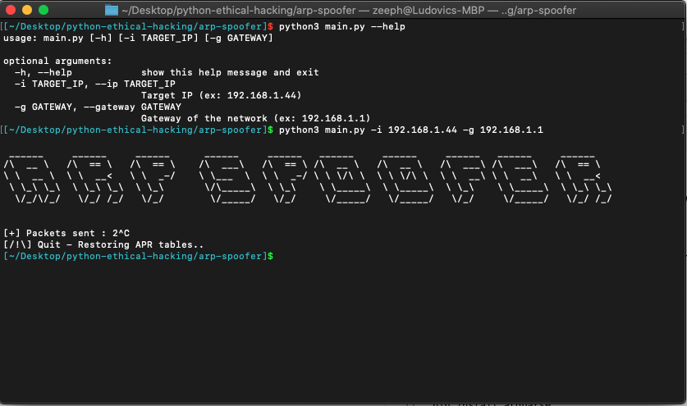
Task: Click the '-i TARGET_IP, --ip TARGET_IP' line
Action: pos(94,84)
